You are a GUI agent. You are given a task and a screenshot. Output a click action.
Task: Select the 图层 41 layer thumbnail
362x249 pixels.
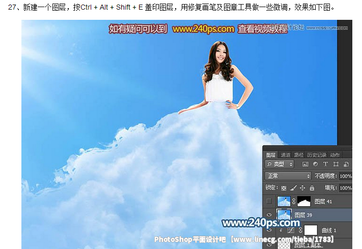284,201
